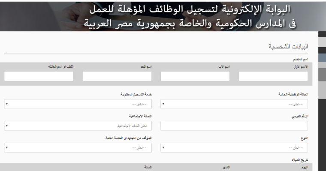This screenshot has height=171, width=326.
Task: Open the military service status (الموقف من التجنيد) dropdown
Action: (78, 148)
